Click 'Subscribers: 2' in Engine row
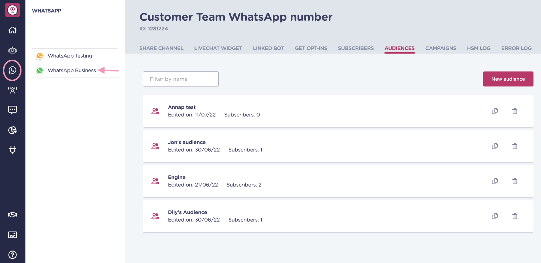Viewport: 541px width, 263px height. click(x=244, y=185)
